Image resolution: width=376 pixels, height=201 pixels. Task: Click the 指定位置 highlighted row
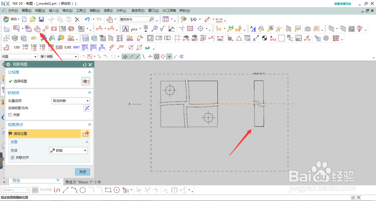coord(45,134)
